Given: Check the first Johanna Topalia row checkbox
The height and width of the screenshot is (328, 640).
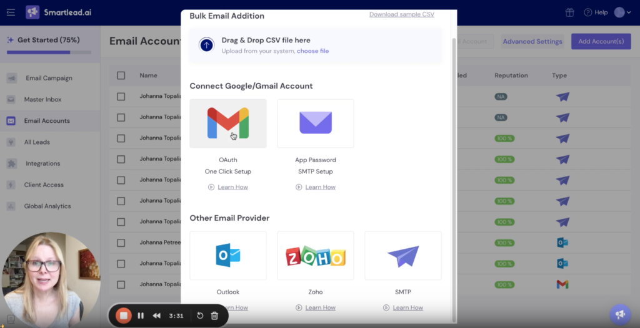Looking at the screenshot, I should click(121, 97).
